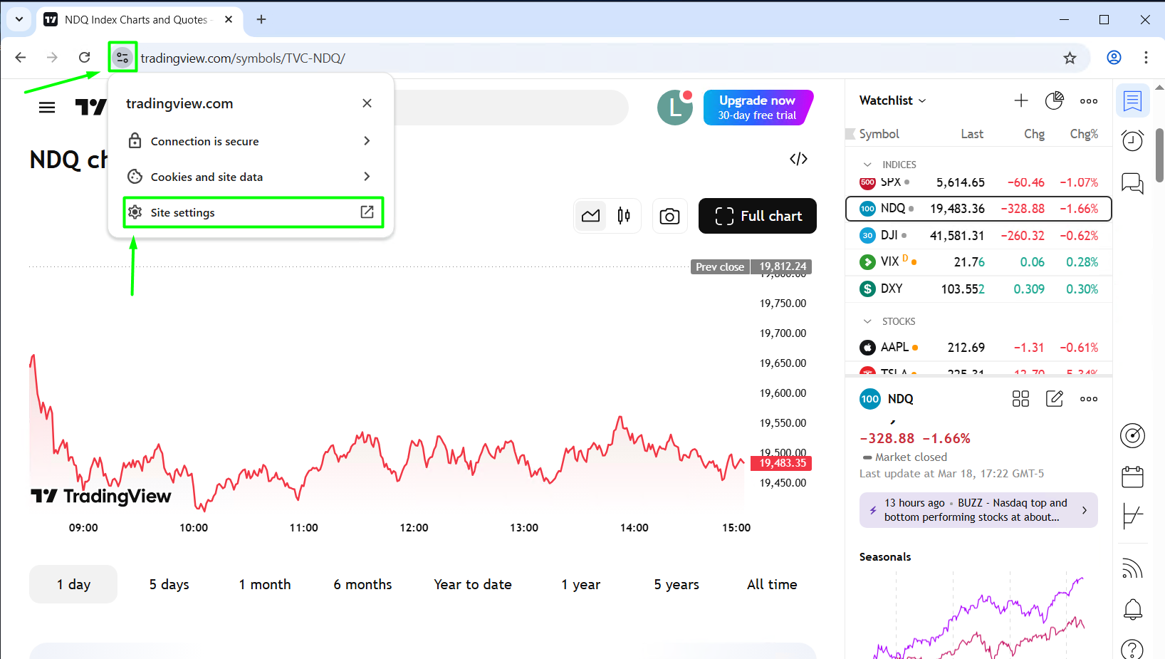Add symbol with watchlist plus icon
Screen dimensions: 1165x659
click(1021, 100)
